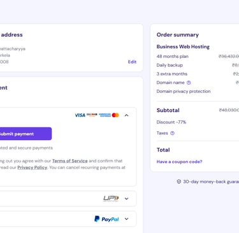Click the 3 extra months row
Image resolution: width=239 pixels, height=233 pixels.
pyautogui.click(x=198, y=74)
